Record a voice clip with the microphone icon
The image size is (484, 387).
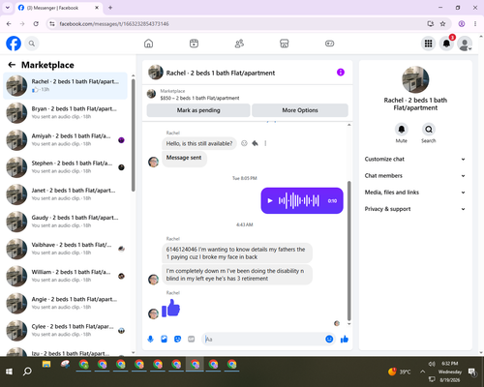coord(150,339)
